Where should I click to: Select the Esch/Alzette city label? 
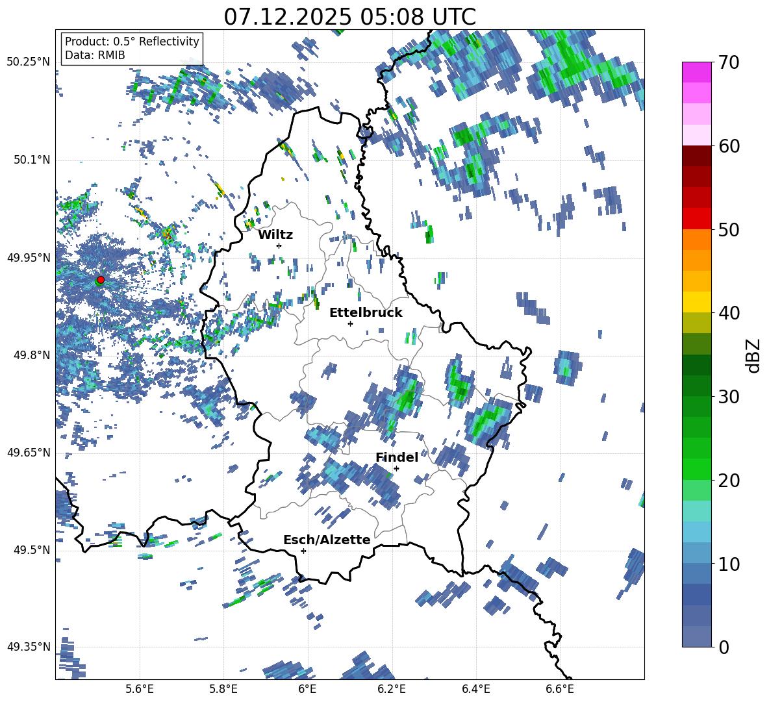pos(327,540)
